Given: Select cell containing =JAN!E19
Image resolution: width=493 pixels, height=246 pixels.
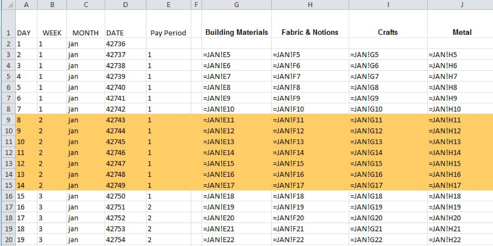Looking at the screenshot, I should (x=236, y=207).
